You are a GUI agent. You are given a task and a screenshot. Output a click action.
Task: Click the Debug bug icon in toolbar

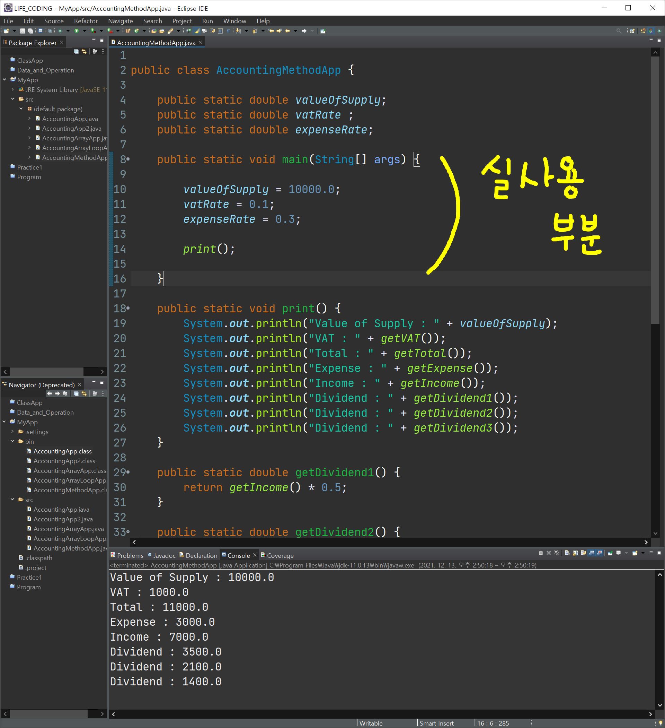pyautogui.click(x=60, y=31)
